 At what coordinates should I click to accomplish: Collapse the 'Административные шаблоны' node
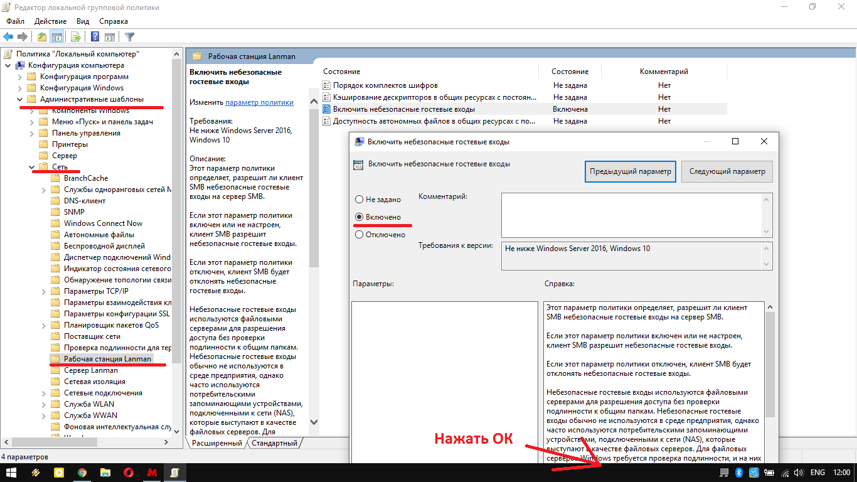point(19,99)
